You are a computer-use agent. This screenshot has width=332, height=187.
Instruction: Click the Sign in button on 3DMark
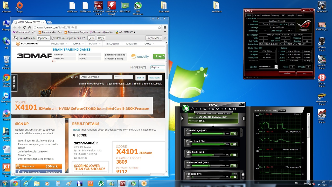tap(140, 77)
